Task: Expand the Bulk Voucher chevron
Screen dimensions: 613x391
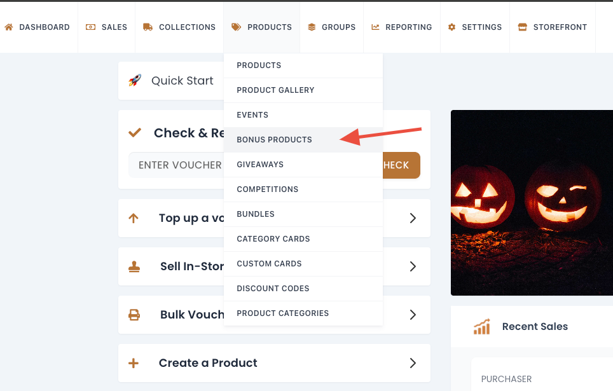Action: (413, 315)
